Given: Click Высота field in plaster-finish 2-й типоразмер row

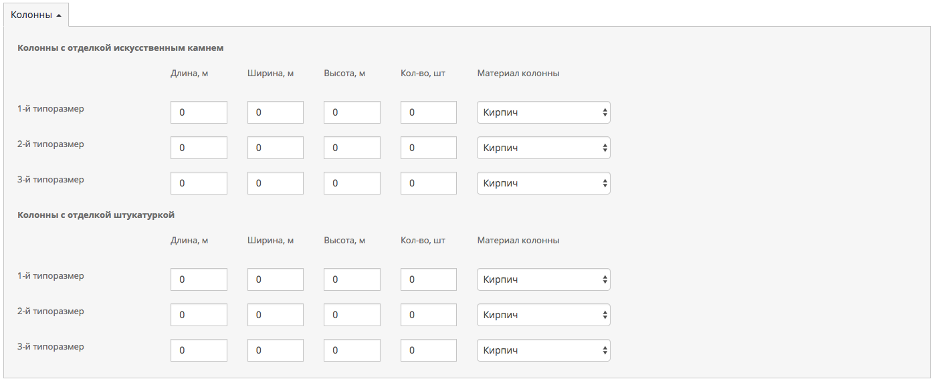Looking at the screenshot, I should coord(352,315).
